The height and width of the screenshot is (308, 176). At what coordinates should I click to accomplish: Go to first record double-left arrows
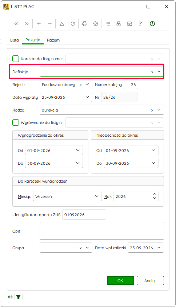[x=16, y=24]
